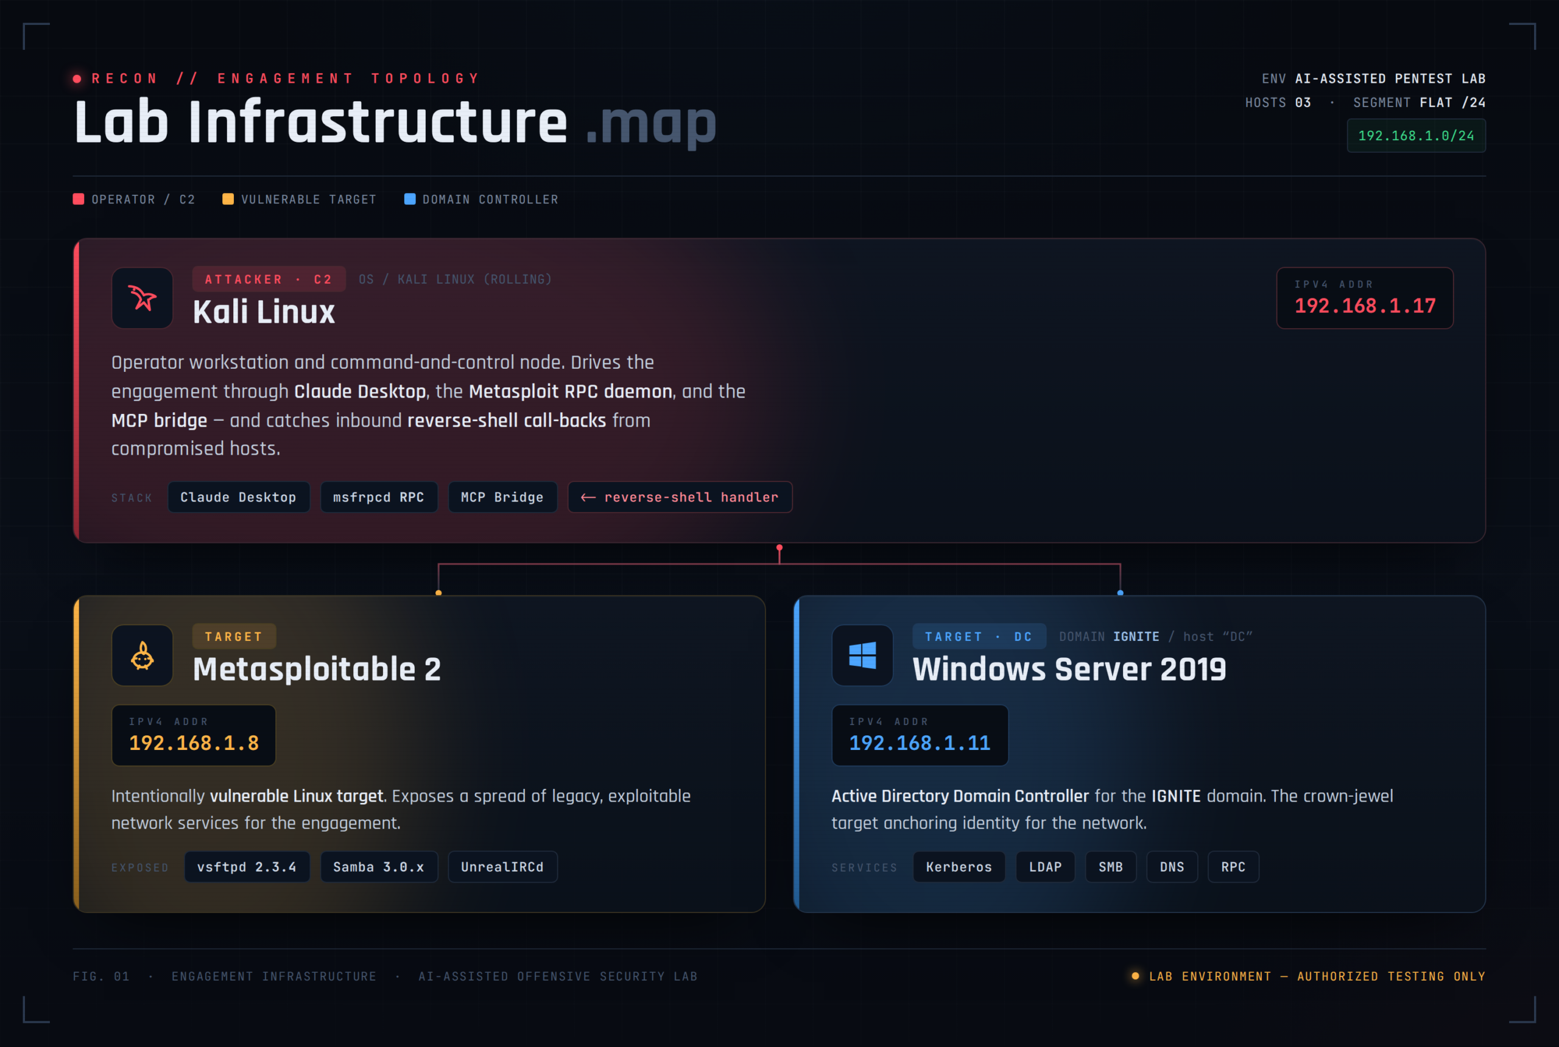Screen dimensions: 1559x1047
Task: Click the Metasploitable 2 host icon
Action: 143,655
